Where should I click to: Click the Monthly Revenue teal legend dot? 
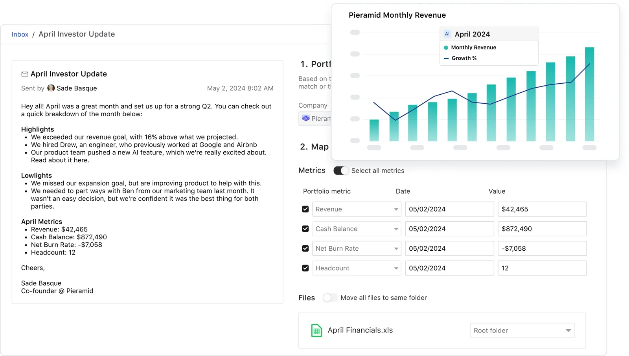pyautogui.click(x=446, y=48)
